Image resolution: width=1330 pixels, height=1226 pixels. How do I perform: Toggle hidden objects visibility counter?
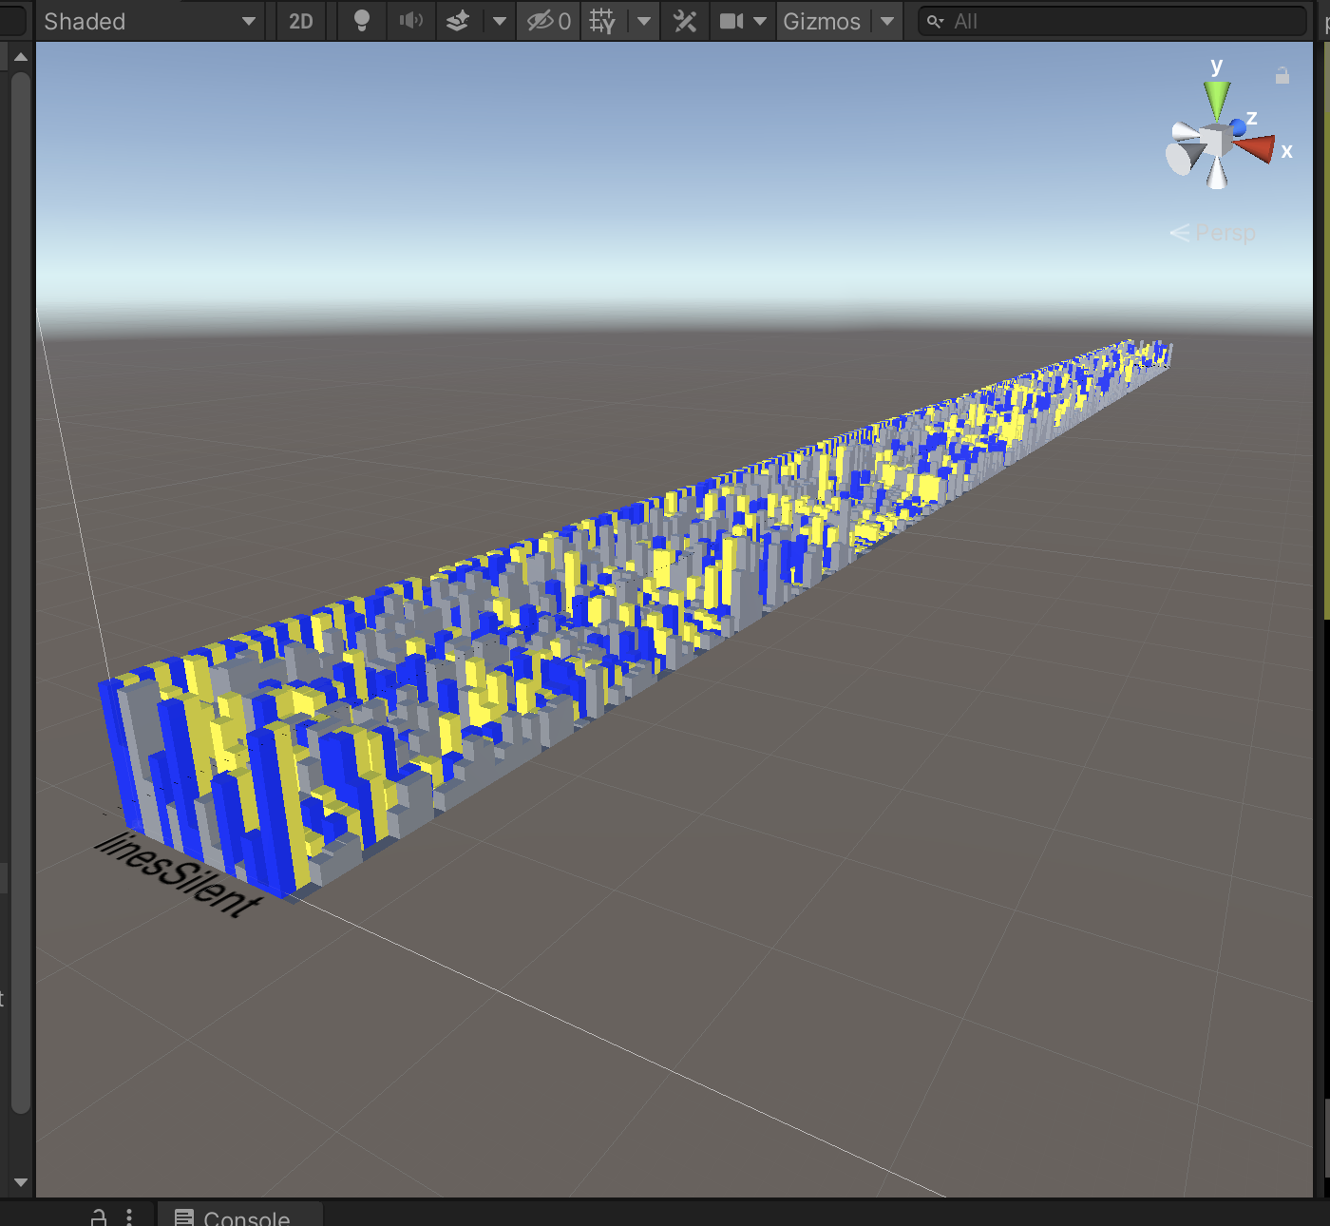point(549,21)
